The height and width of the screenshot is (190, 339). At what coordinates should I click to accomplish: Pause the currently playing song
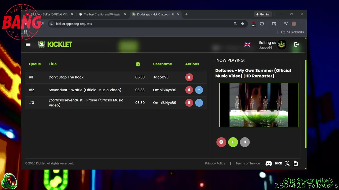[245, 142]
